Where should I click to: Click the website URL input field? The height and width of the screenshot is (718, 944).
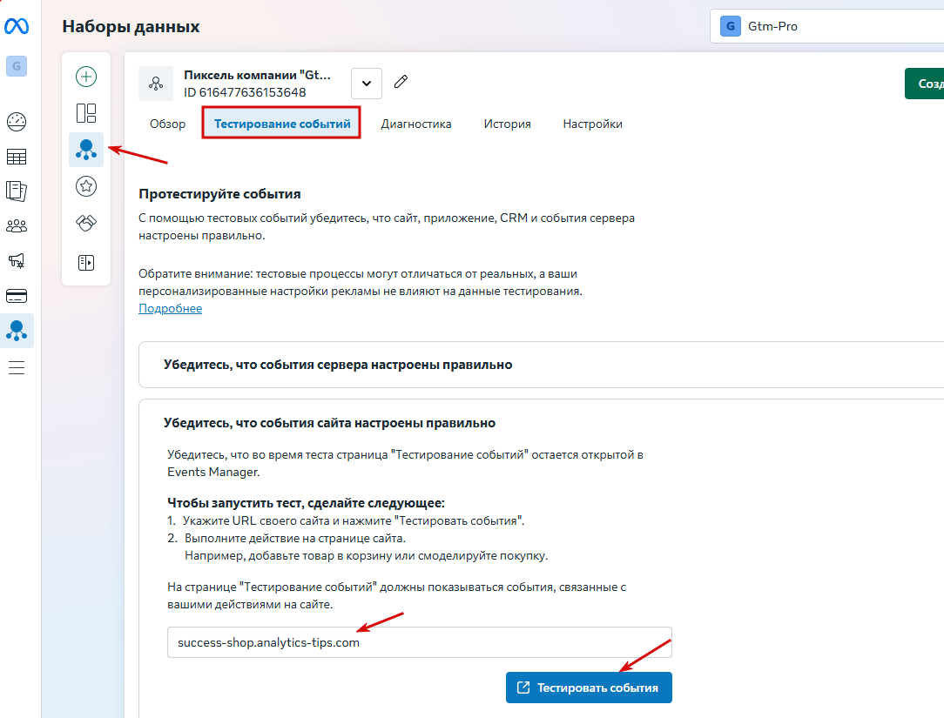pyautogui.click(x=420, y=642)
